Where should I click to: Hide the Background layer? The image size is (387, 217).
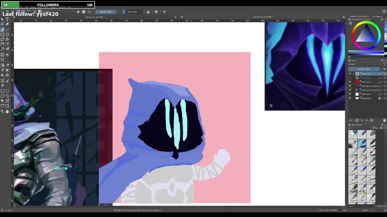pos(350,98)
